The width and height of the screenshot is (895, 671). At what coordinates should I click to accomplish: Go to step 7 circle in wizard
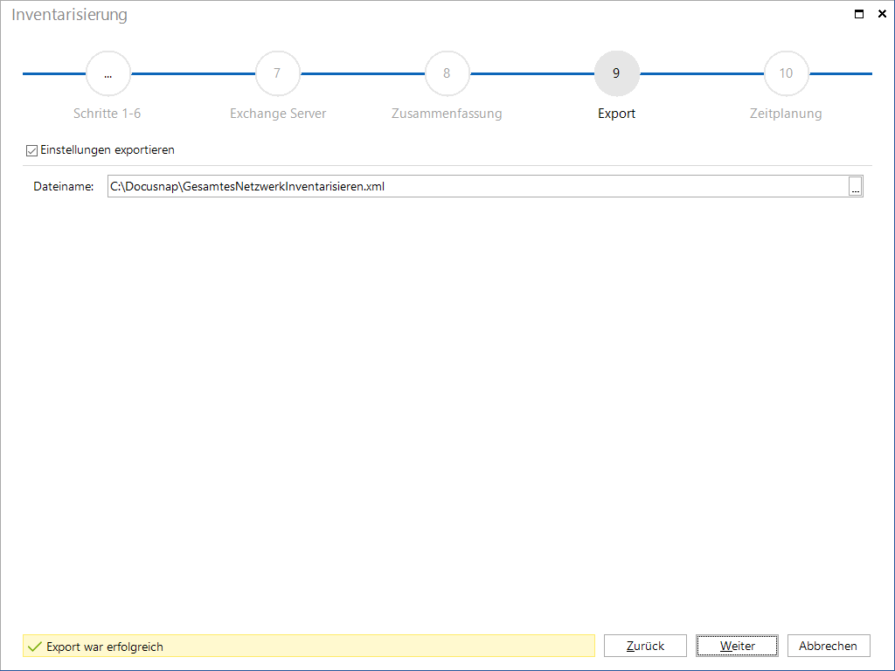[x=277, y=73]
